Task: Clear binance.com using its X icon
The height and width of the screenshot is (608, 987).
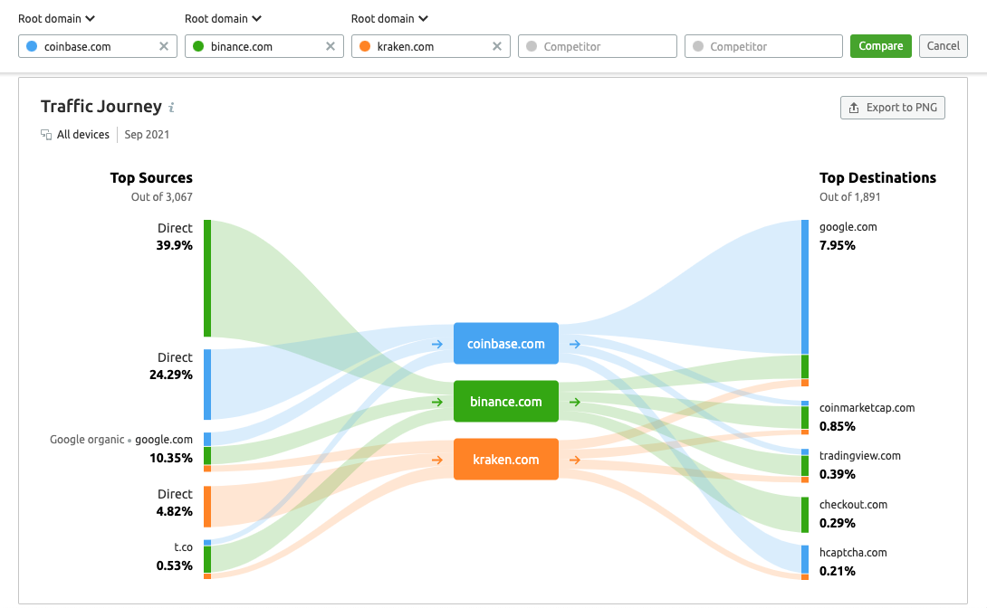Action: coord(331,46)
